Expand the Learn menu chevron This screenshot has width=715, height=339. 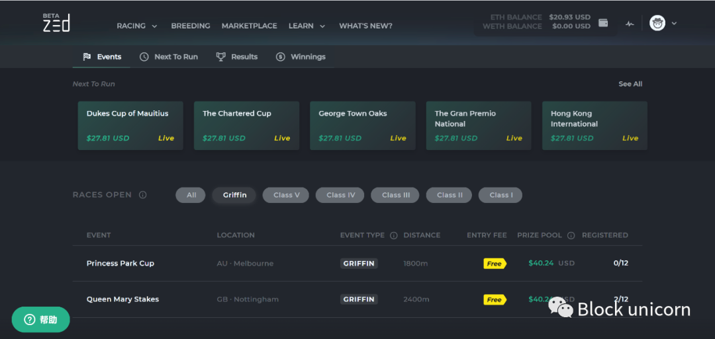click(322, 26)
